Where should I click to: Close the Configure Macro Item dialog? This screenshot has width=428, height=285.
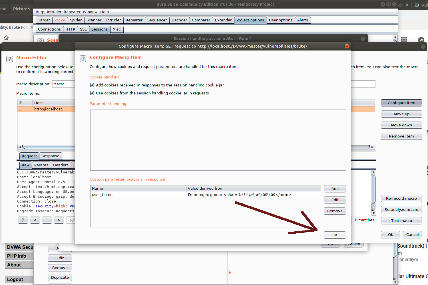[x=347, y=46]
